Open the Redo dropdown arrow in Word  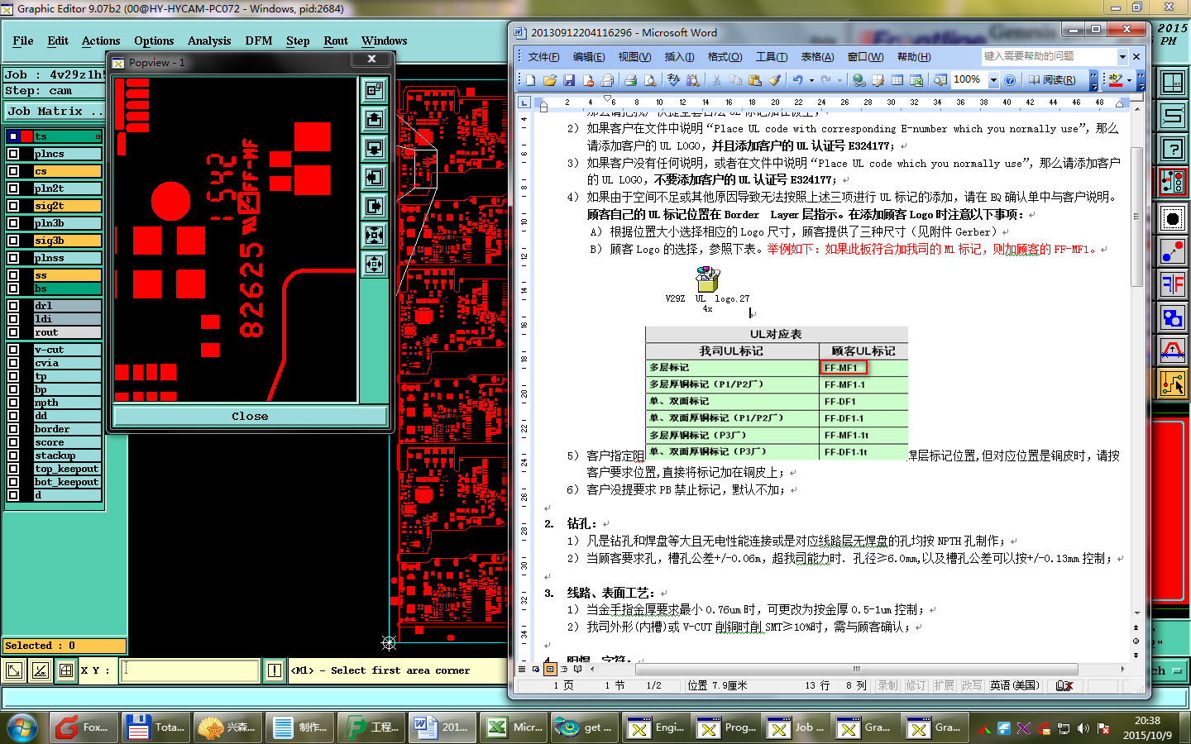pyautogui.click(x=839, y=80)
